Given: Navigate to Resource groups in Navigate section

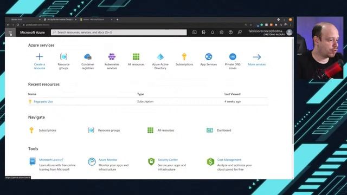Looking at the screenshot, I should (x=109, y=131).
